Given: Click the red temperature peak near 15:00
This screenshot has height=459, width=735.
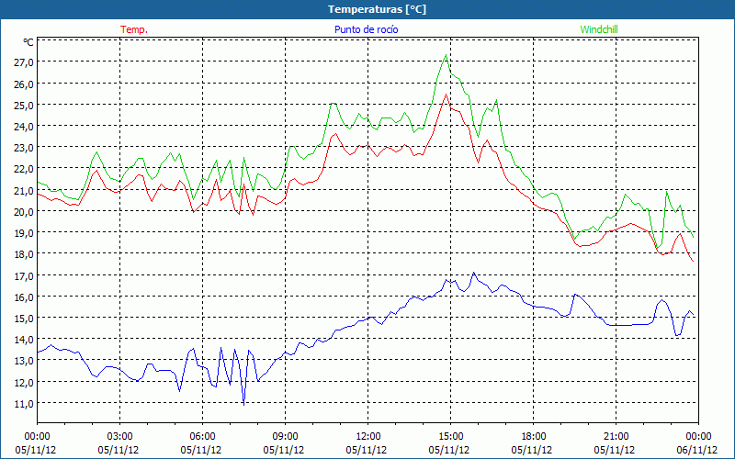Looking at the screenshot, I should tap(446, 95).
